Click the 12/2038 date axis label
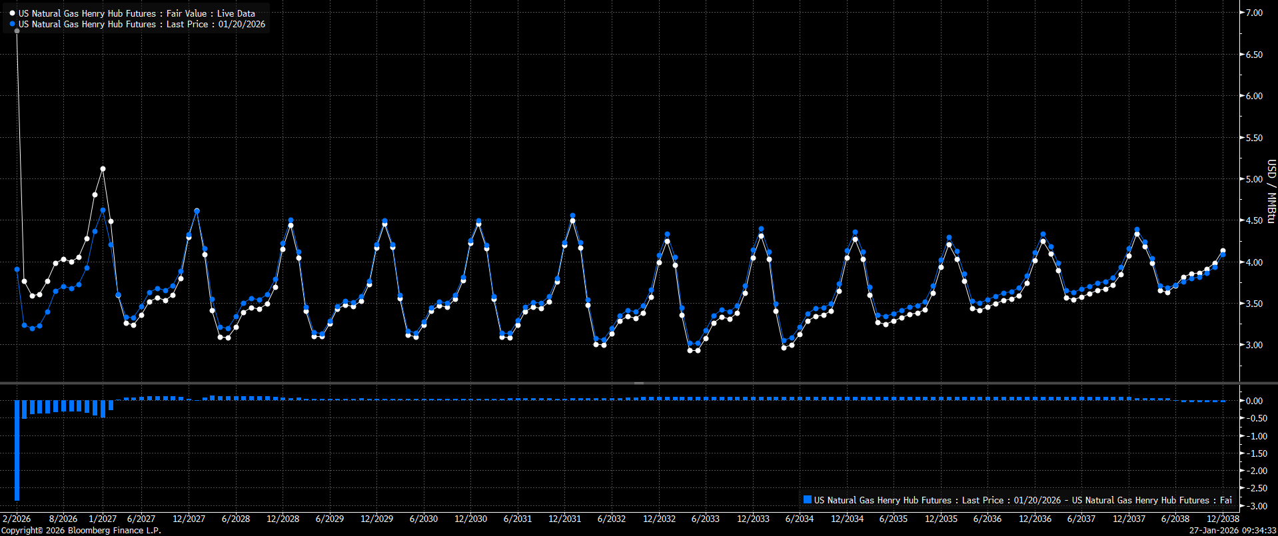The image size is (1278, 536). [x=1223, y=519]
